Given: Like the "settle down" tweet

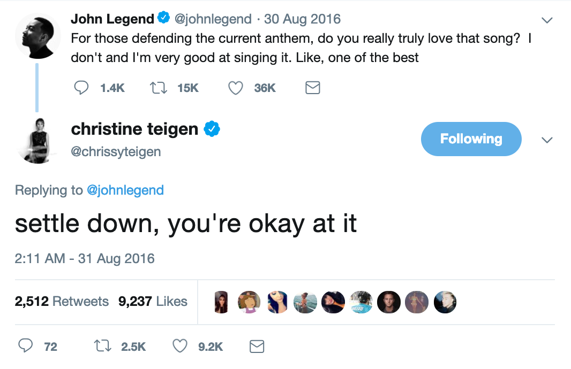Looking at the screenshot, I should pyautogui.click(x=180, y=347).
